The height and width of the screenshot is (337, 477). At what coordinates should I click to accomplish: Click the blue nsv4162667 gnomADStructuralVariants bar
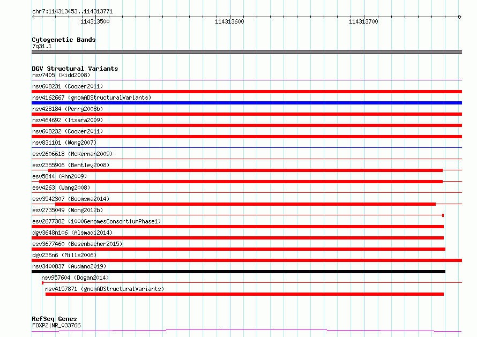[x=247, y=103]
